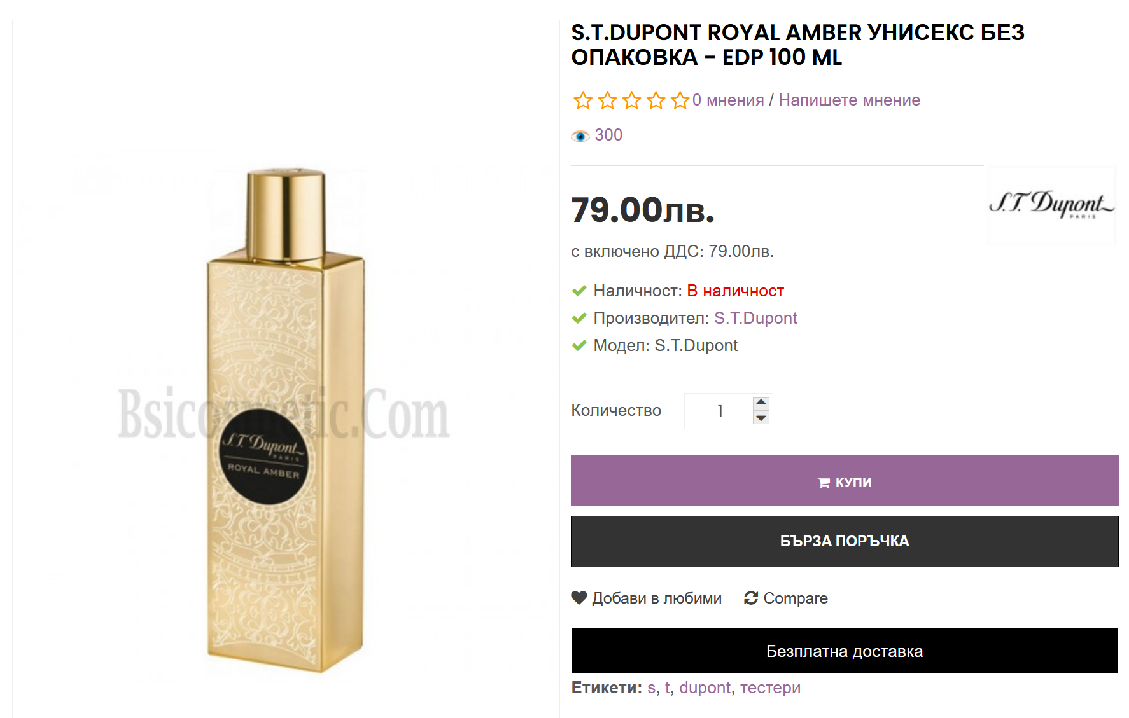This screenshot has height=718, width=1129.
Task: Click 'Напишете мнение' link
Action: [x=850, y=100]
